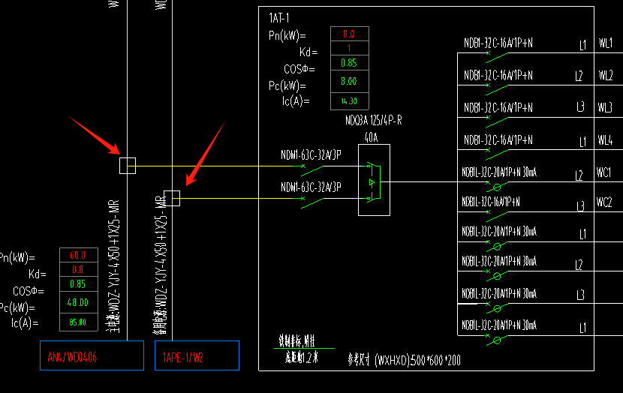Select the junction square on the main supply line
Viewport: 623px width, 393px height.
(128, 166)
